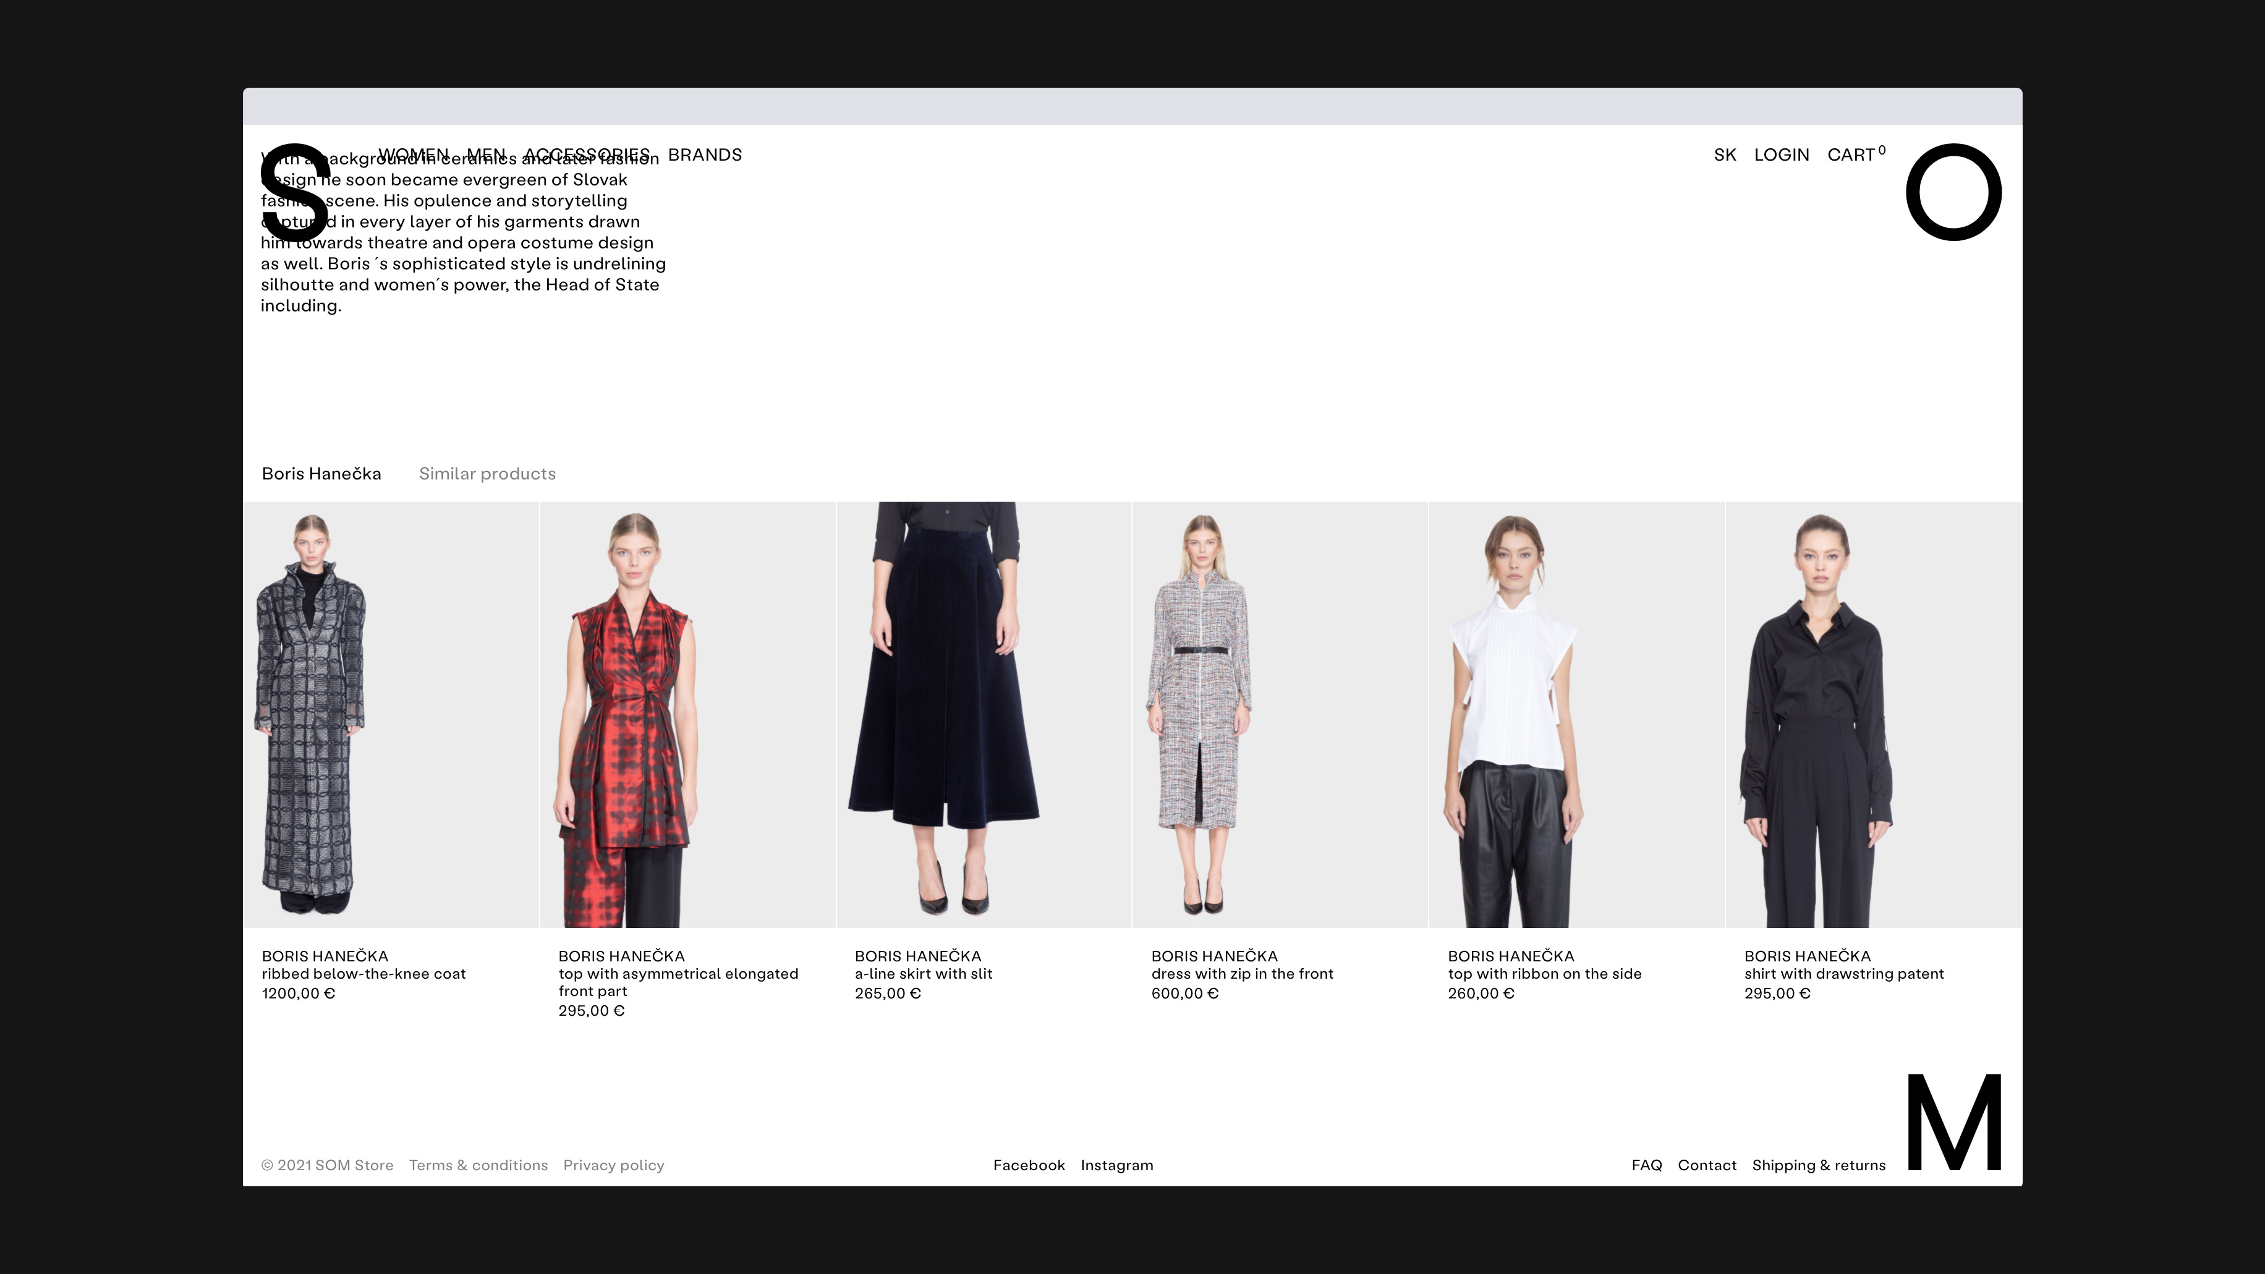Click the LOGIN link
The image size is (2265, 1274).
coord(1782,154)
